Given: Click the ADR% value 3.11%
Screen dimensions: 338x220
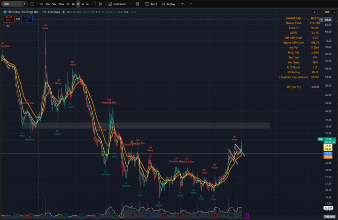Looking at the screenshot, I should 315,33.
